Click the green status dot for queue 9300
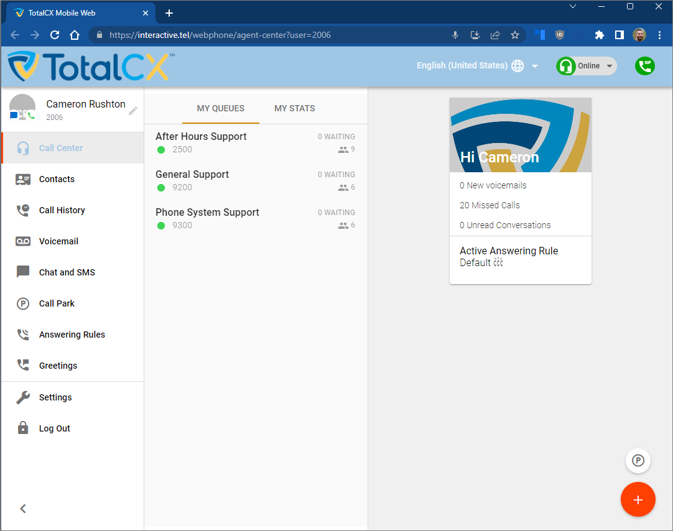 click(x=161, y=226)
